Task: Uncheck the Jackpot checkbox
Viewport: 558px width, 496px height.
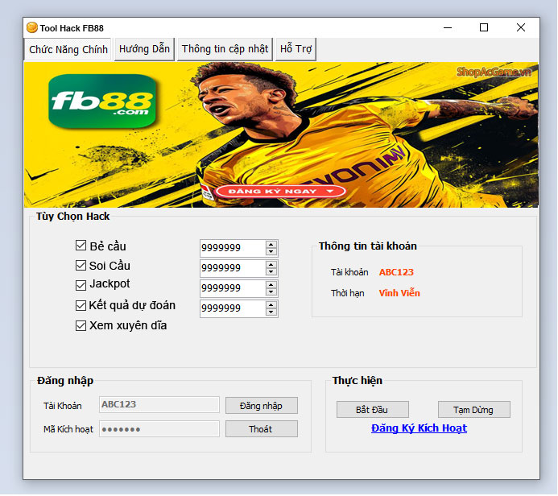Action: (81, 285)
